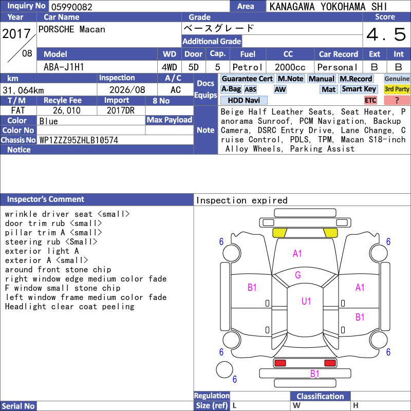
Task: Click the spare tire circle below the car
Action: pos(225,369)
